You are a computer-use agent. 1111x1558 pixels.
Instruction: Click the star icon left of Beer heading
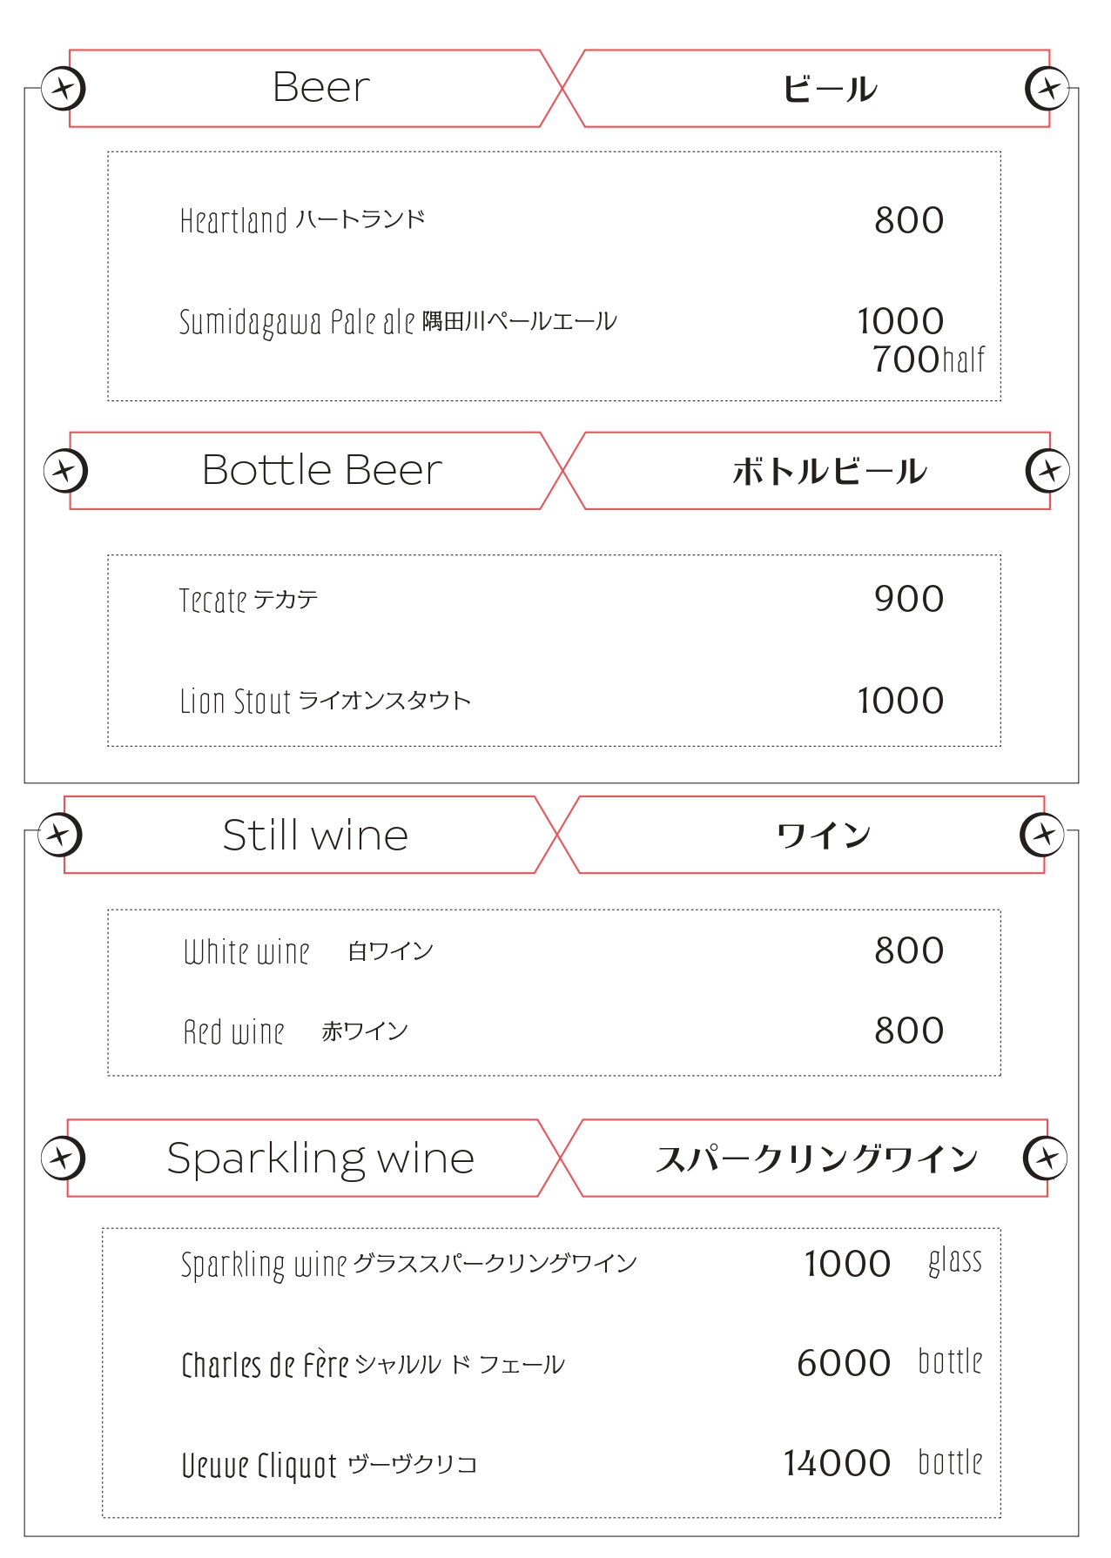click(64, 89)
